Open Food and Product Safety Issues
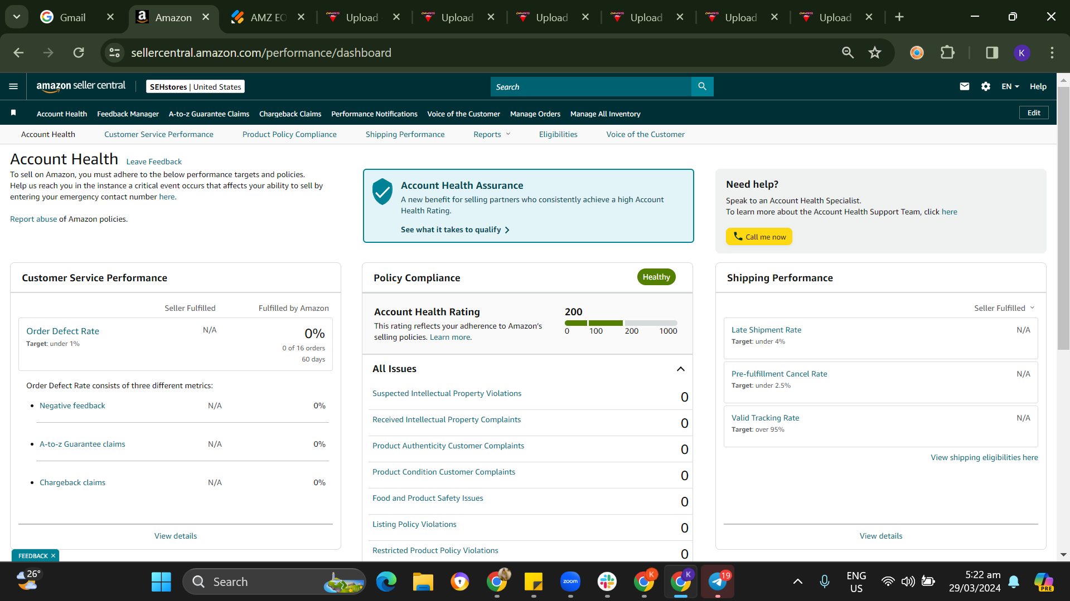Viewport: 1070px width, 601px height. pos(428,498)
